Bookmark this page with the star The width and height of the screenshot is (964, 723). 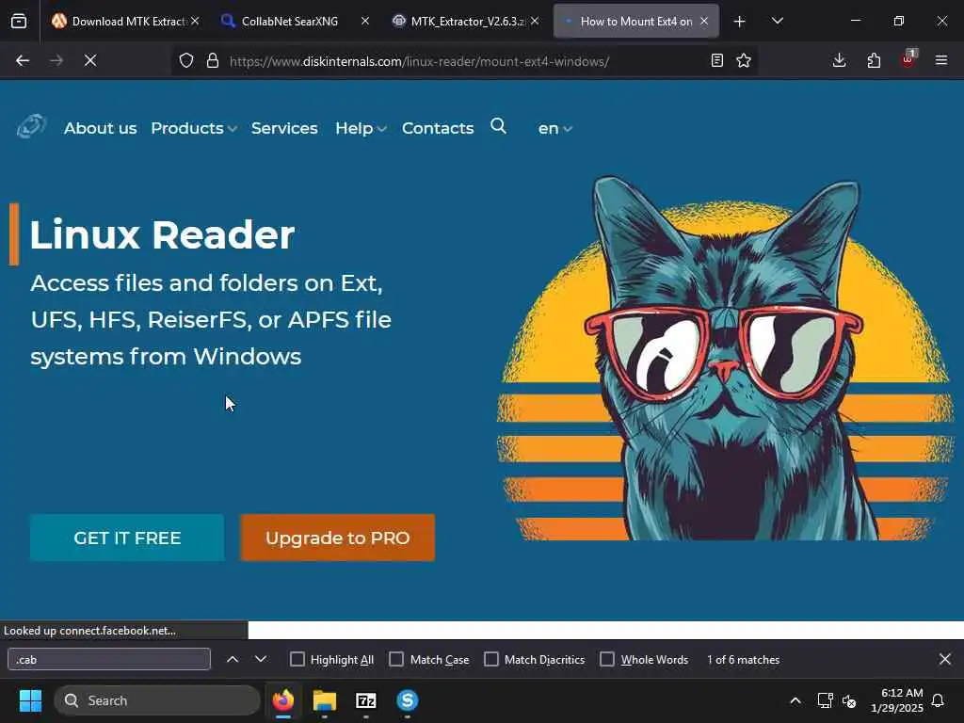click(x=744, y=60)
